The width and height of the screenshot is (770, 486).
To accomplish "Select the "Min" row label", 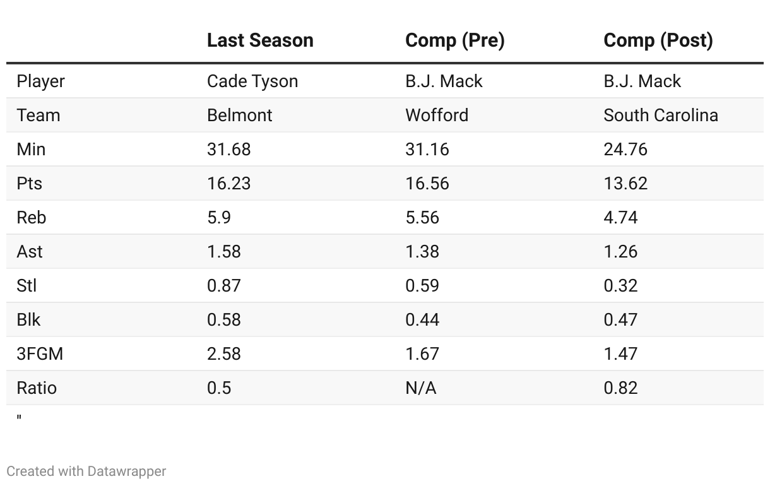I will pos(31,150).
